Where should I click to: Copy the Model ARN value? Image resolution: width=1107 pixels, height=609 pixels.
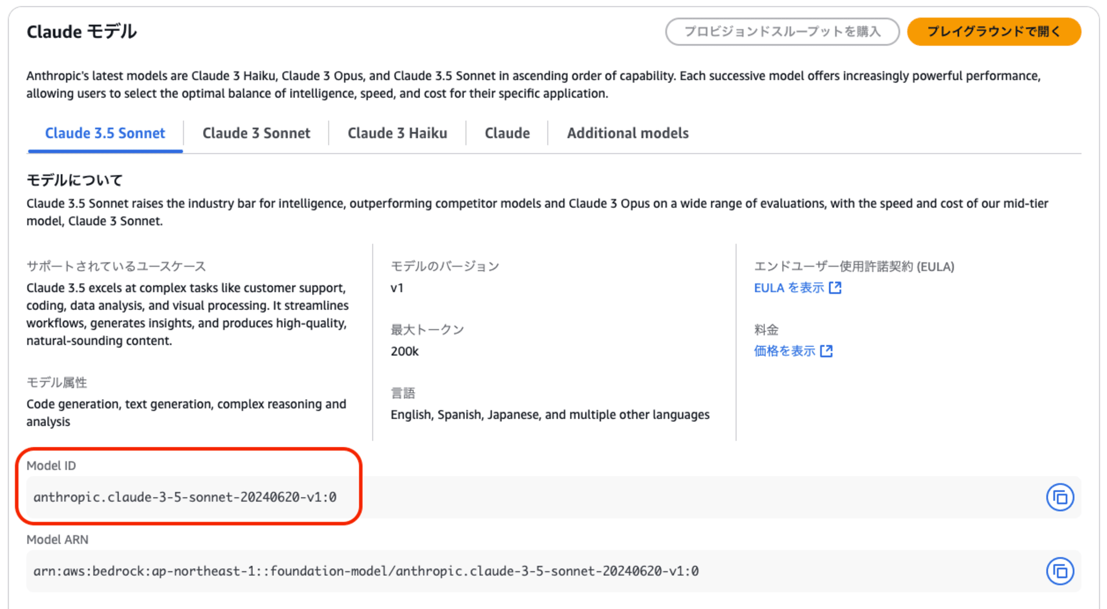click(x=1060, y=571)
